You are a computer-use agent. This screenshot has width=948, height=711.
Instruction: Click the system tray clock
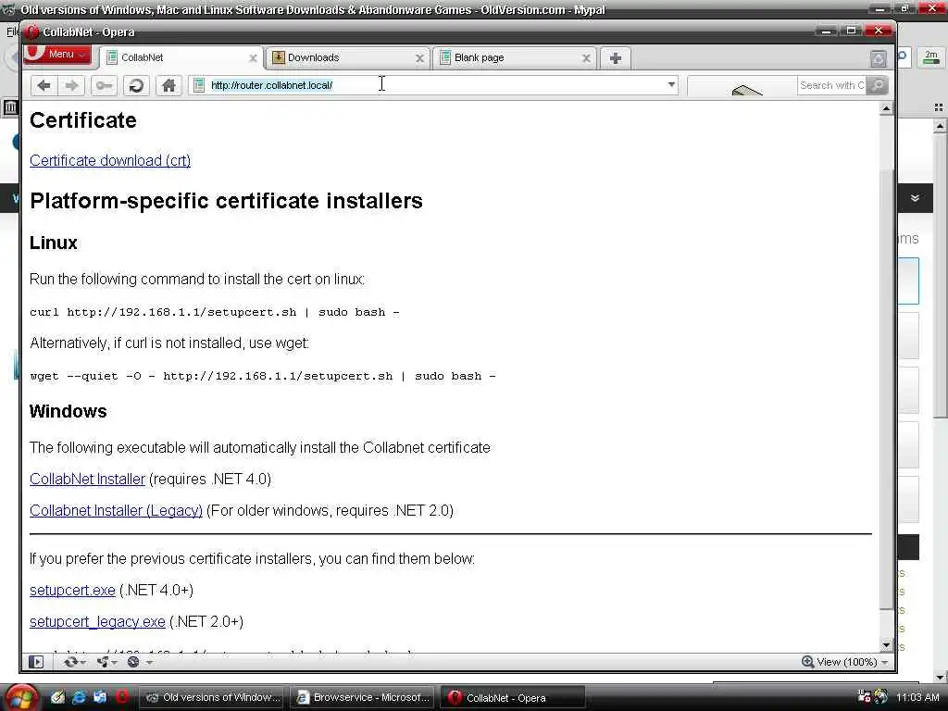point(917,697)
